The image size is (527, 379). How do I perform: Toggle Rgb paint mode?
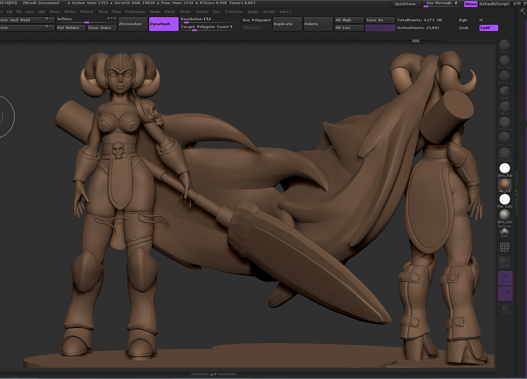point(467,20)
